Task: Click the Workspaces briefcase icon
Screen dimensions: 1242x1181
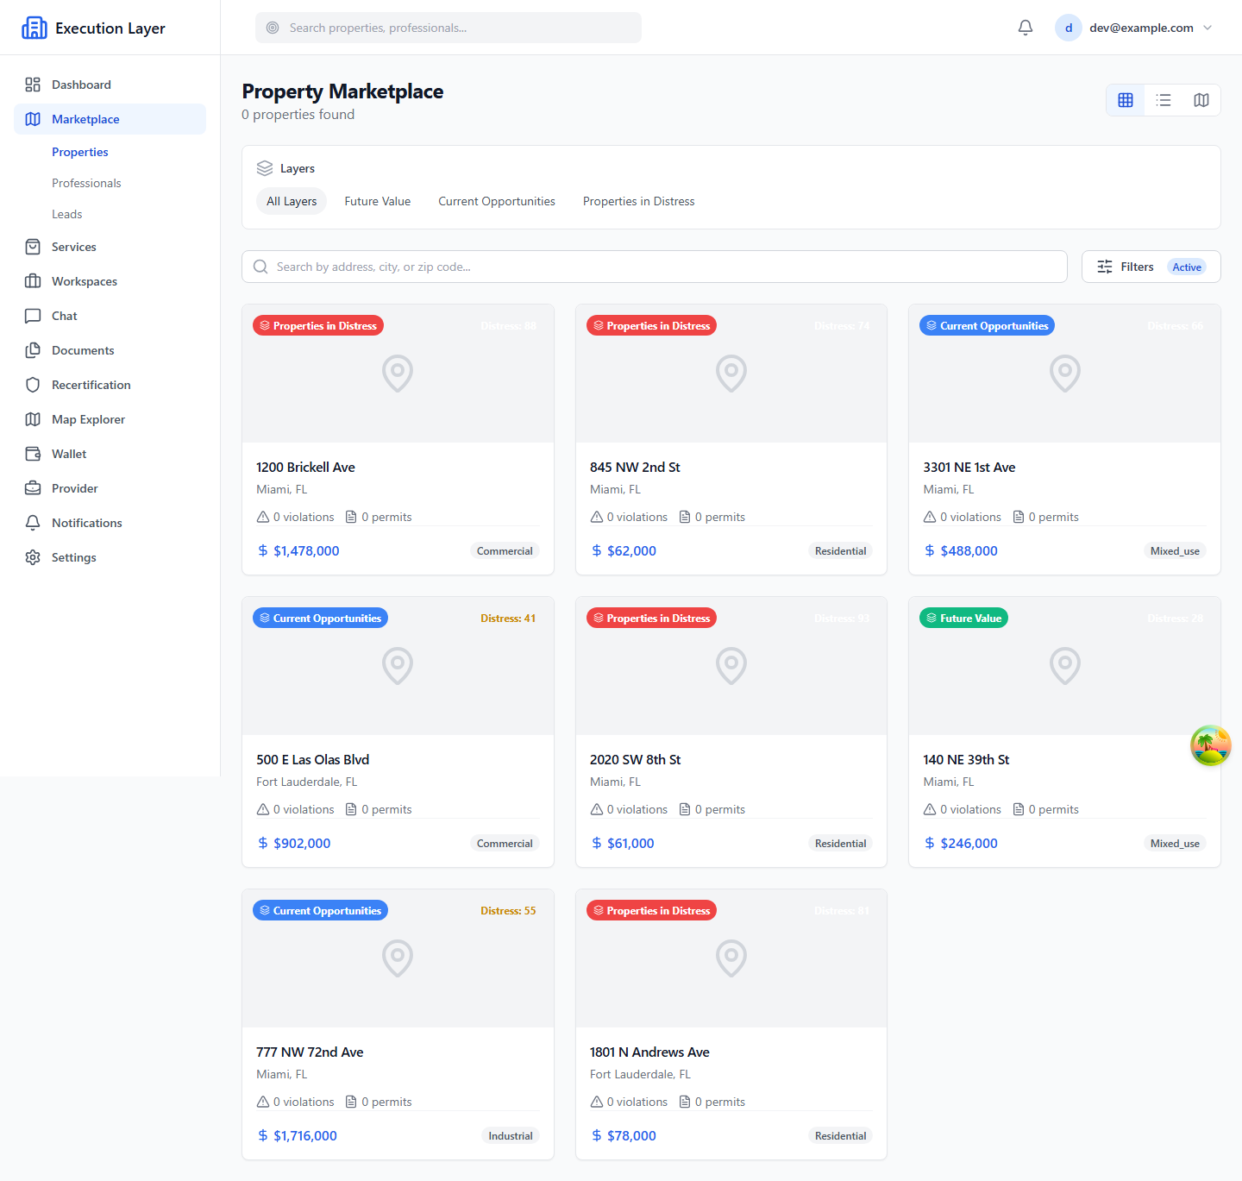Action: (33, 281)
